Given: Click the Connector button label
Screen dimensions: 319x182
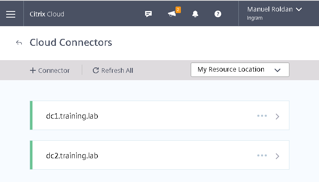Looking at the screenshot, I should click(54, 70).
